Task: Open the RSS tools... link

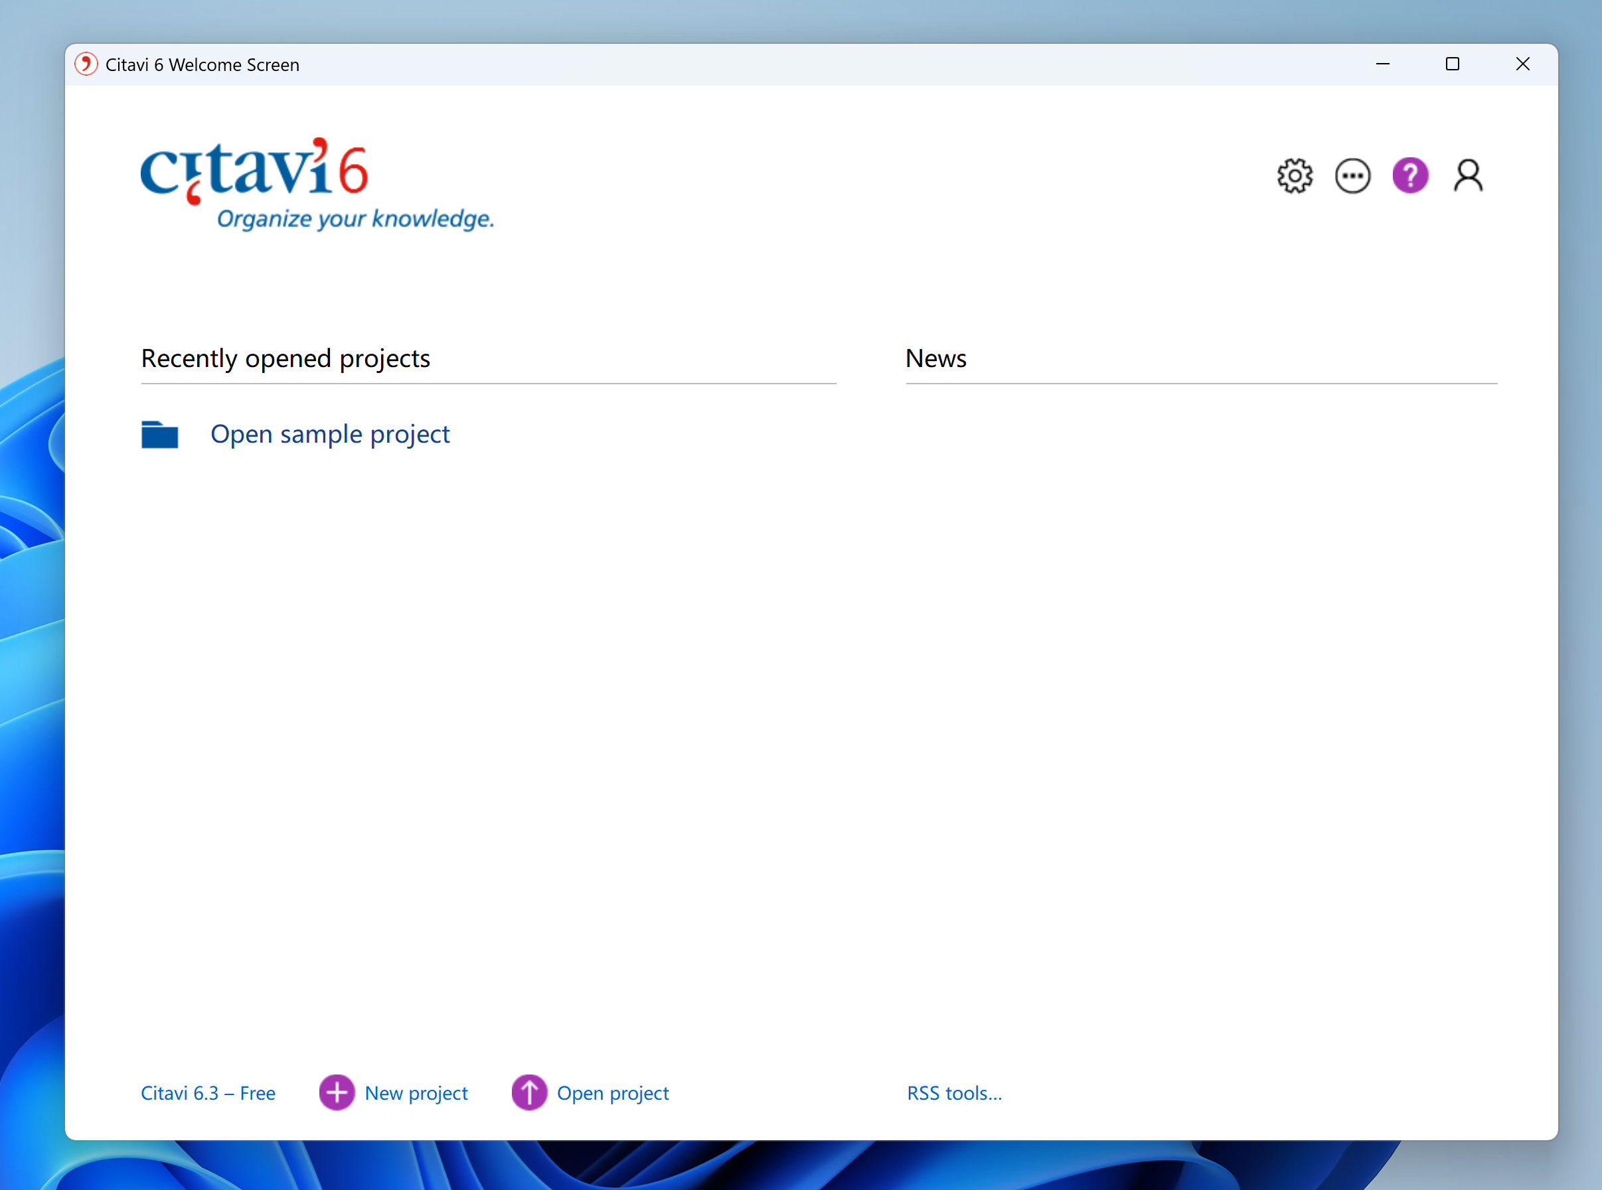Action: (954, 1094)
